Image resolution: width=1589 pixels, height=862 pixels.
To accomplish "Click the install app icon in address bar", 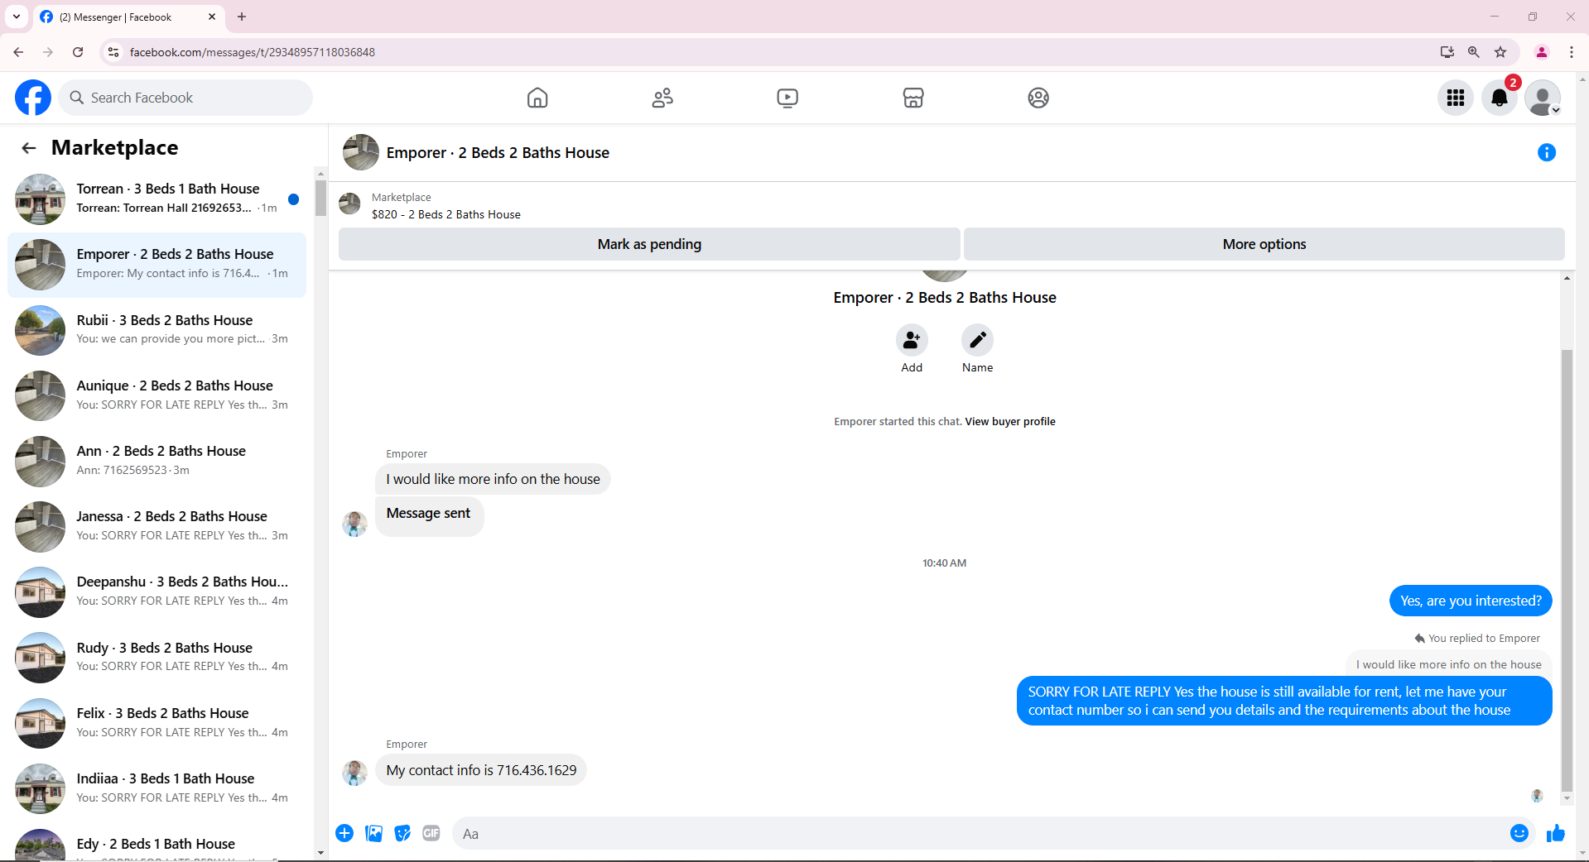I will point(1447,52).
